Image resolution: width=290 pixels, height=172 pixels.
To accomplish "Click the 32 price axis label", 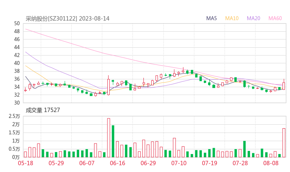I will tap(17, 95).
